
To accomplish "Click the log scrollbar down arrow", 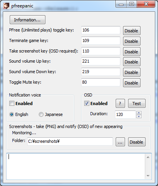I will 148,176.
